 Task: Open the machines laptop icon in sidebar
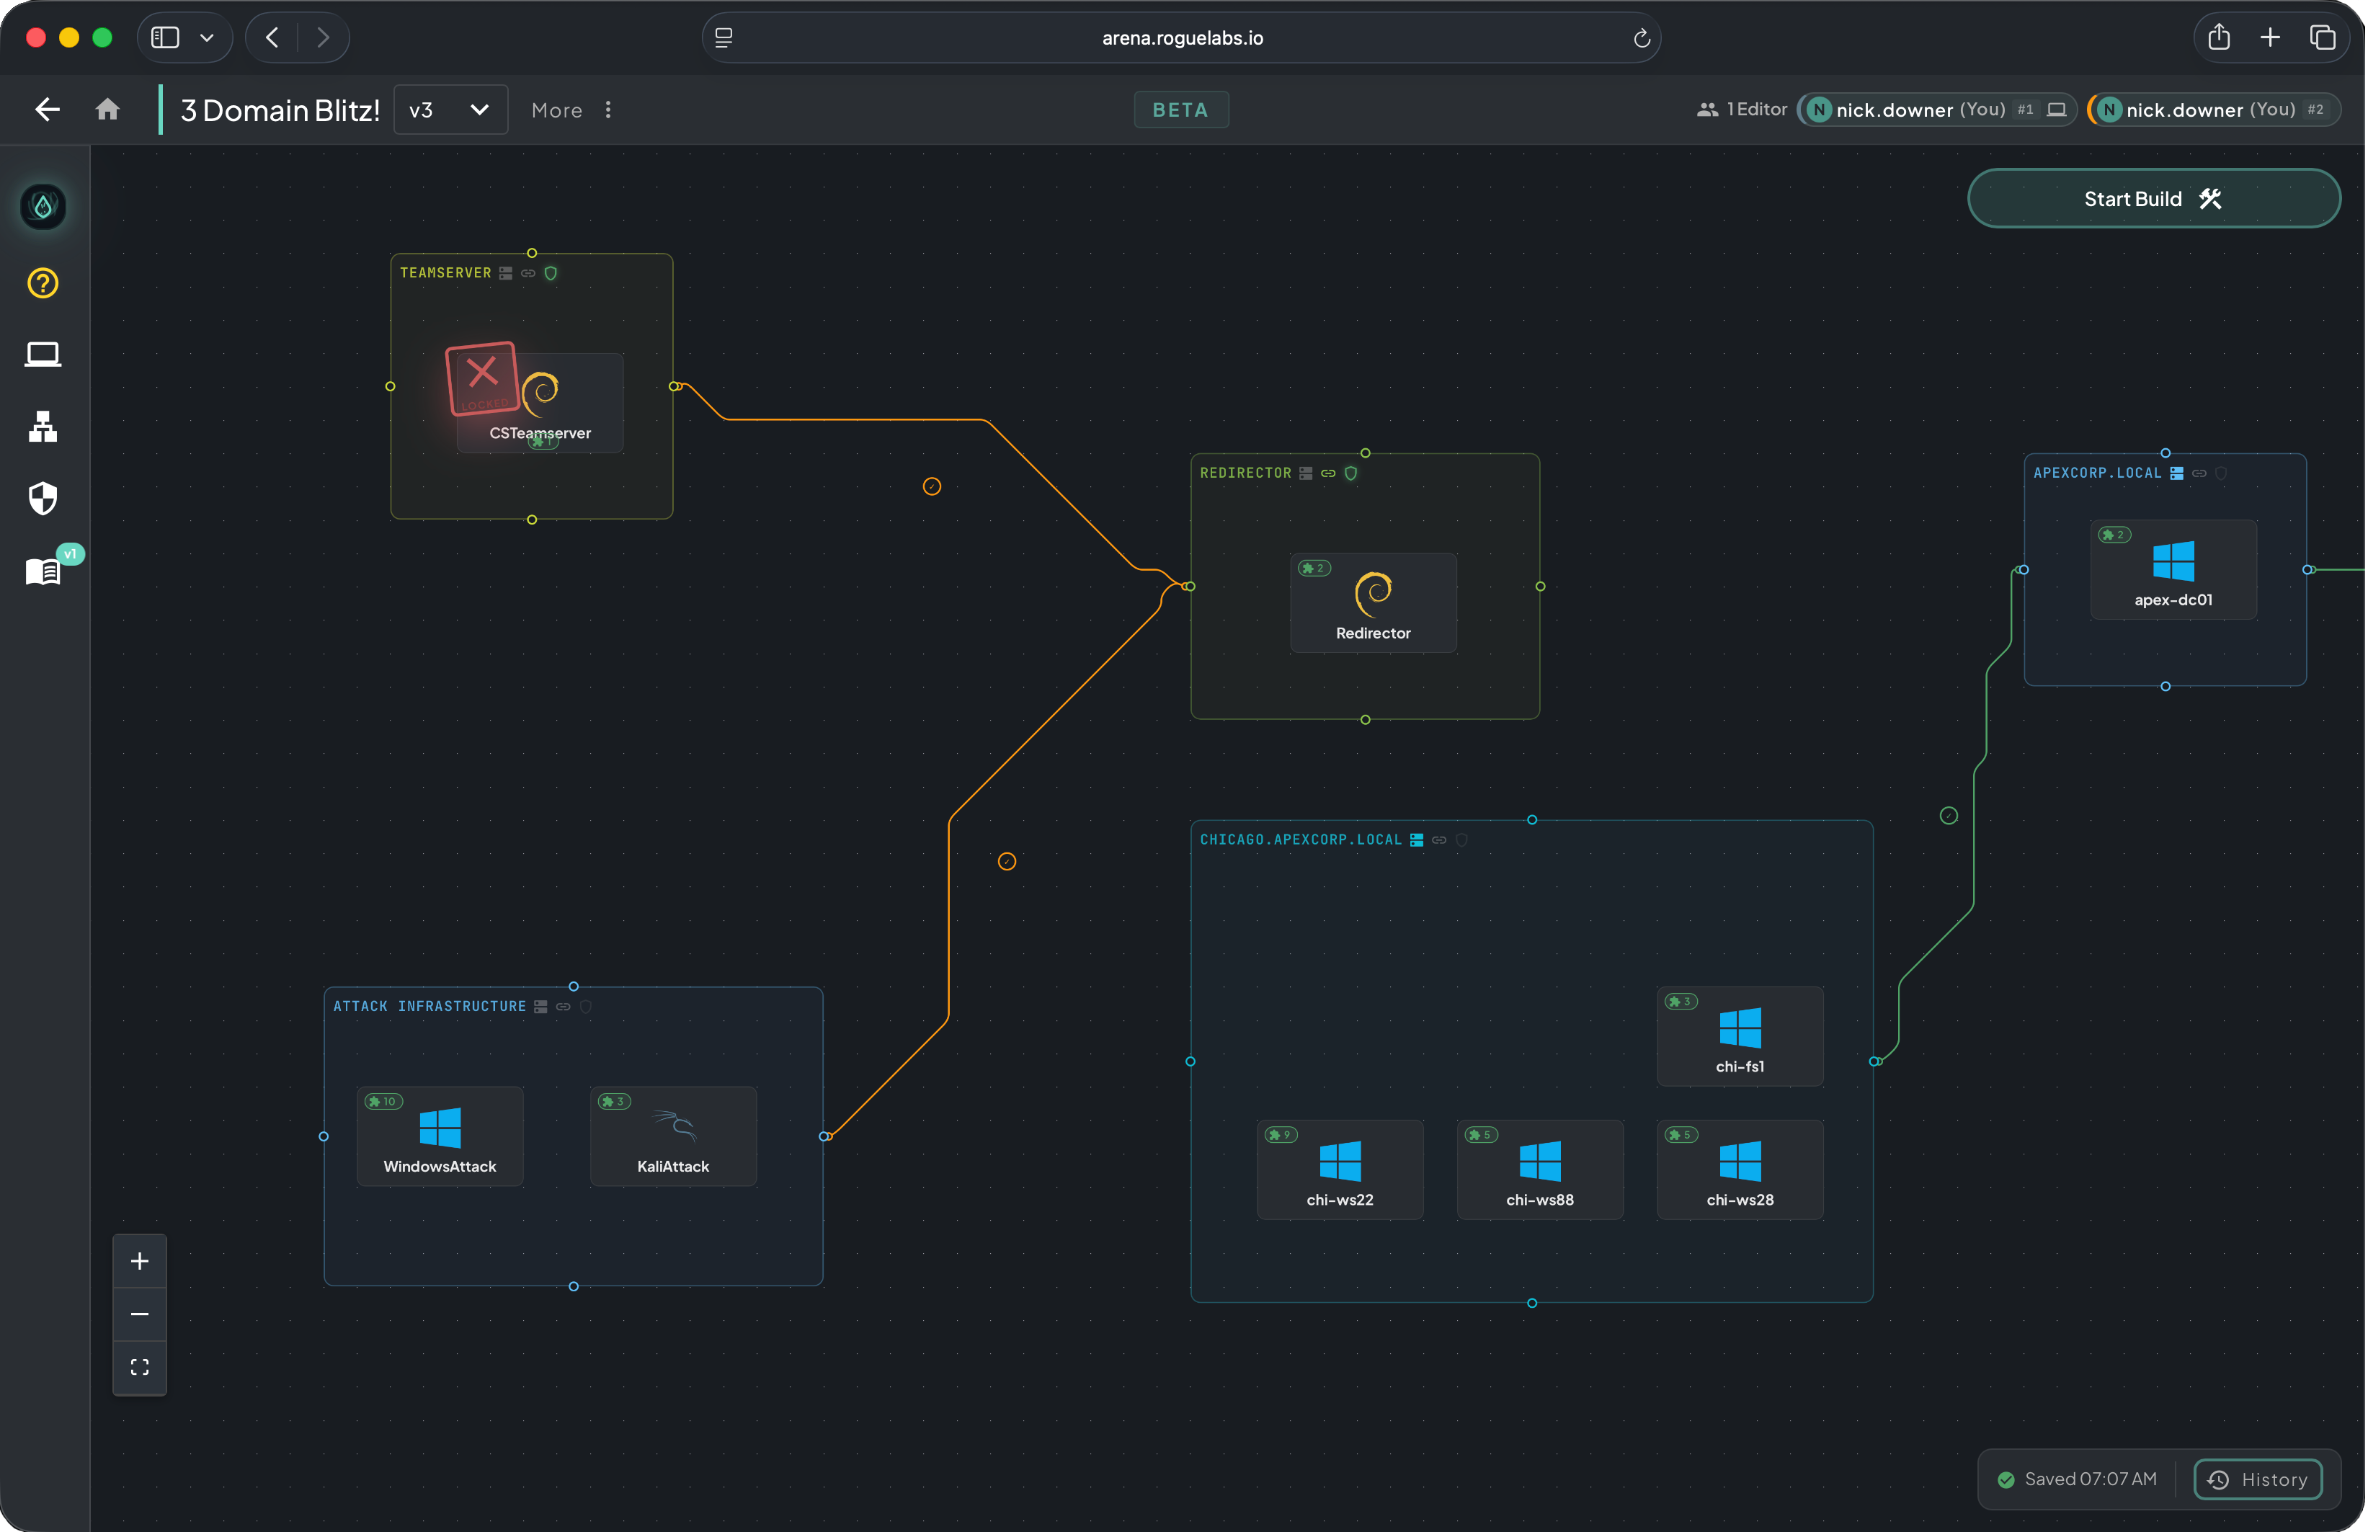(43, 355)
